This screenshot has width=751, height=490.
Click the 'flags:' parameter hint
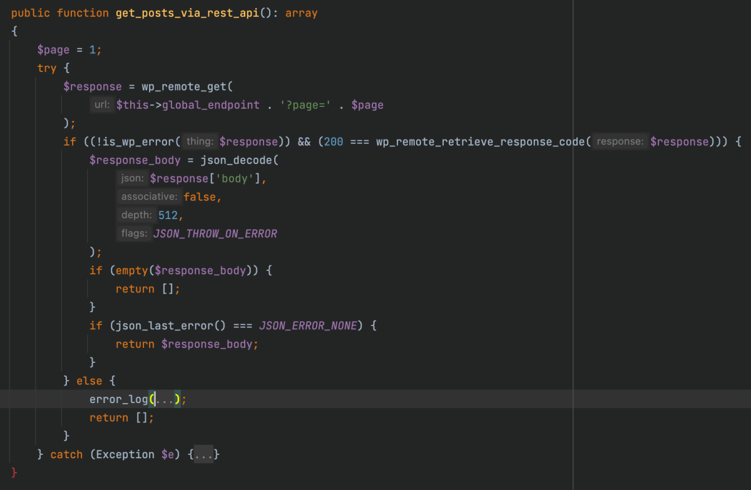(x=134, y=233)
